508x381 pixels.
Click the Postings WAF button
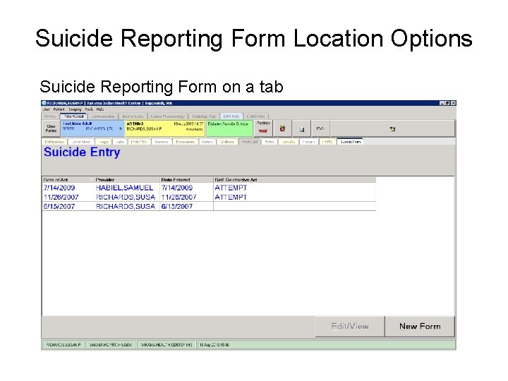click(263, 128)
